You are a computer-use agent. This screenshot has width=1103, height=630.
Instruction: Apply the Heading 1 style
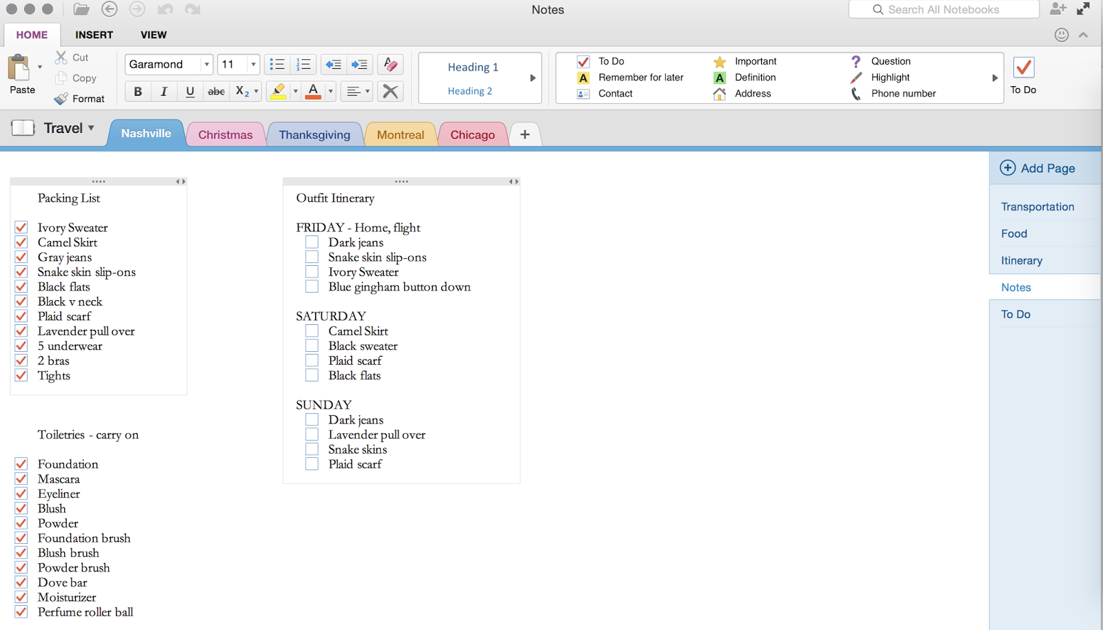[x=473, y=67]
